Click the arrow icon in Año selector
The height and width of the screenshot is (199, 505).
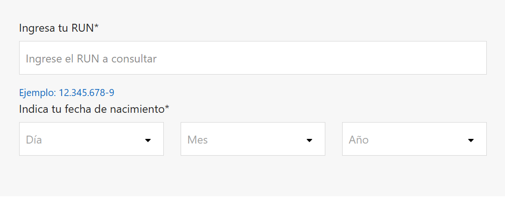(x=471, y=140)
